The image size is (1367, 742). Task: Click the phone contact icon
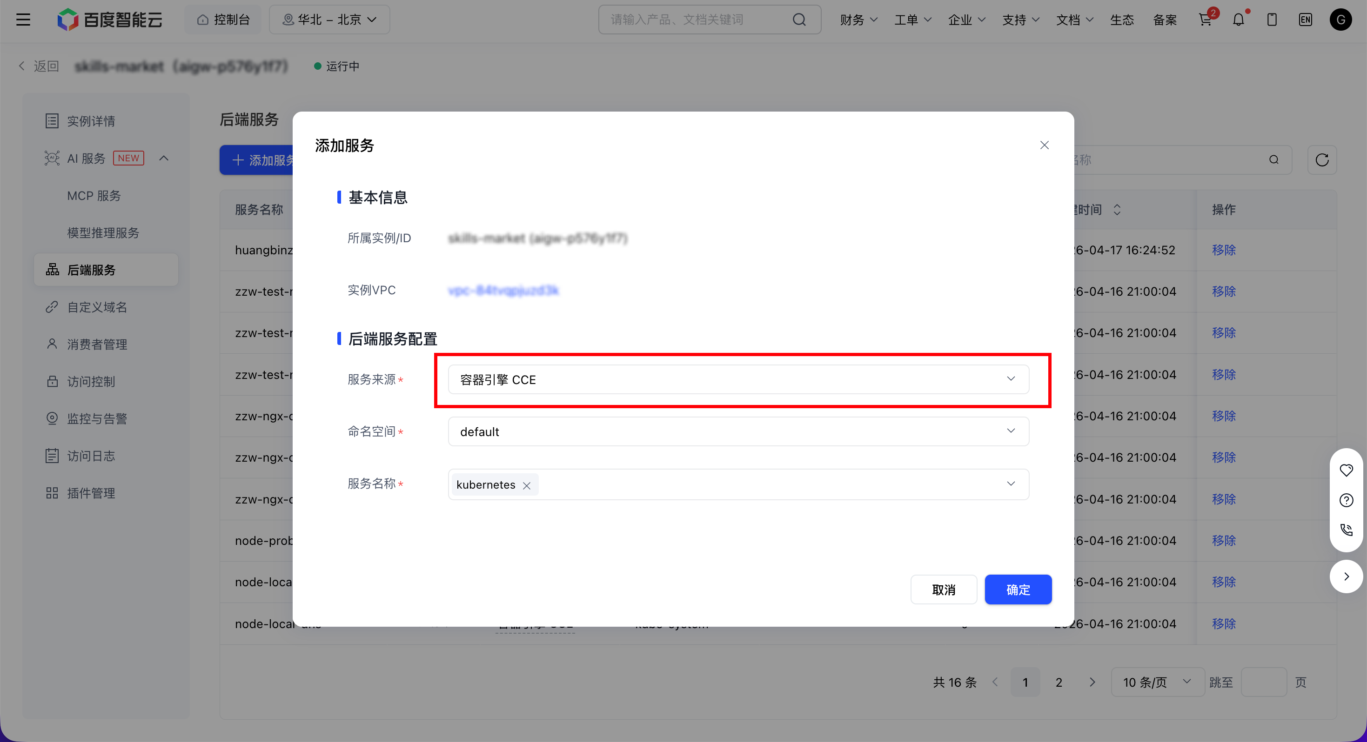(1347, 530)
